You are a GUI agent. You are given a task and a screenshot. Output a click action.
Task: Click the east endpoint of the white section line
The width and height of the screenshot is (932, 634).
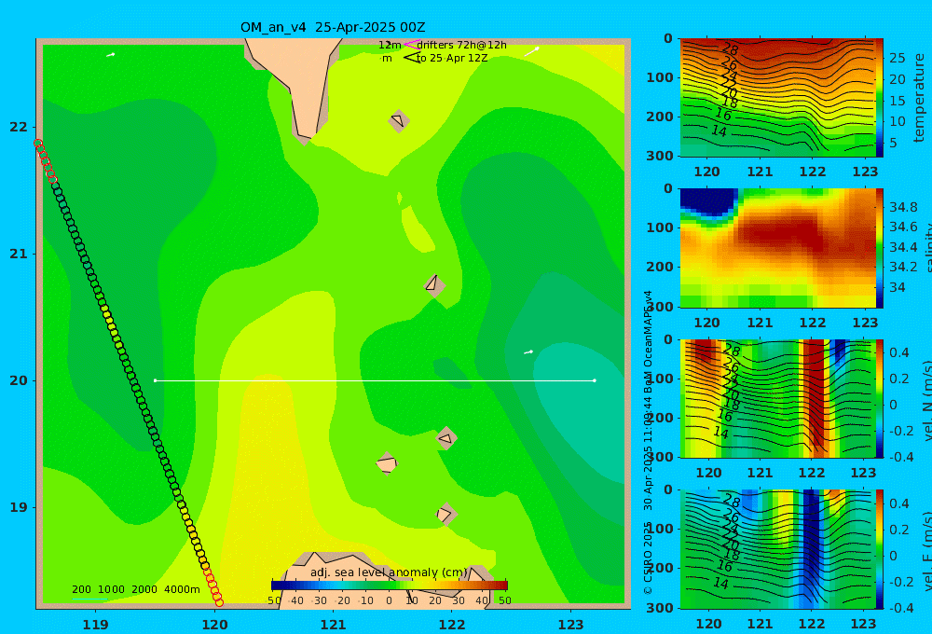pos(595,380)
